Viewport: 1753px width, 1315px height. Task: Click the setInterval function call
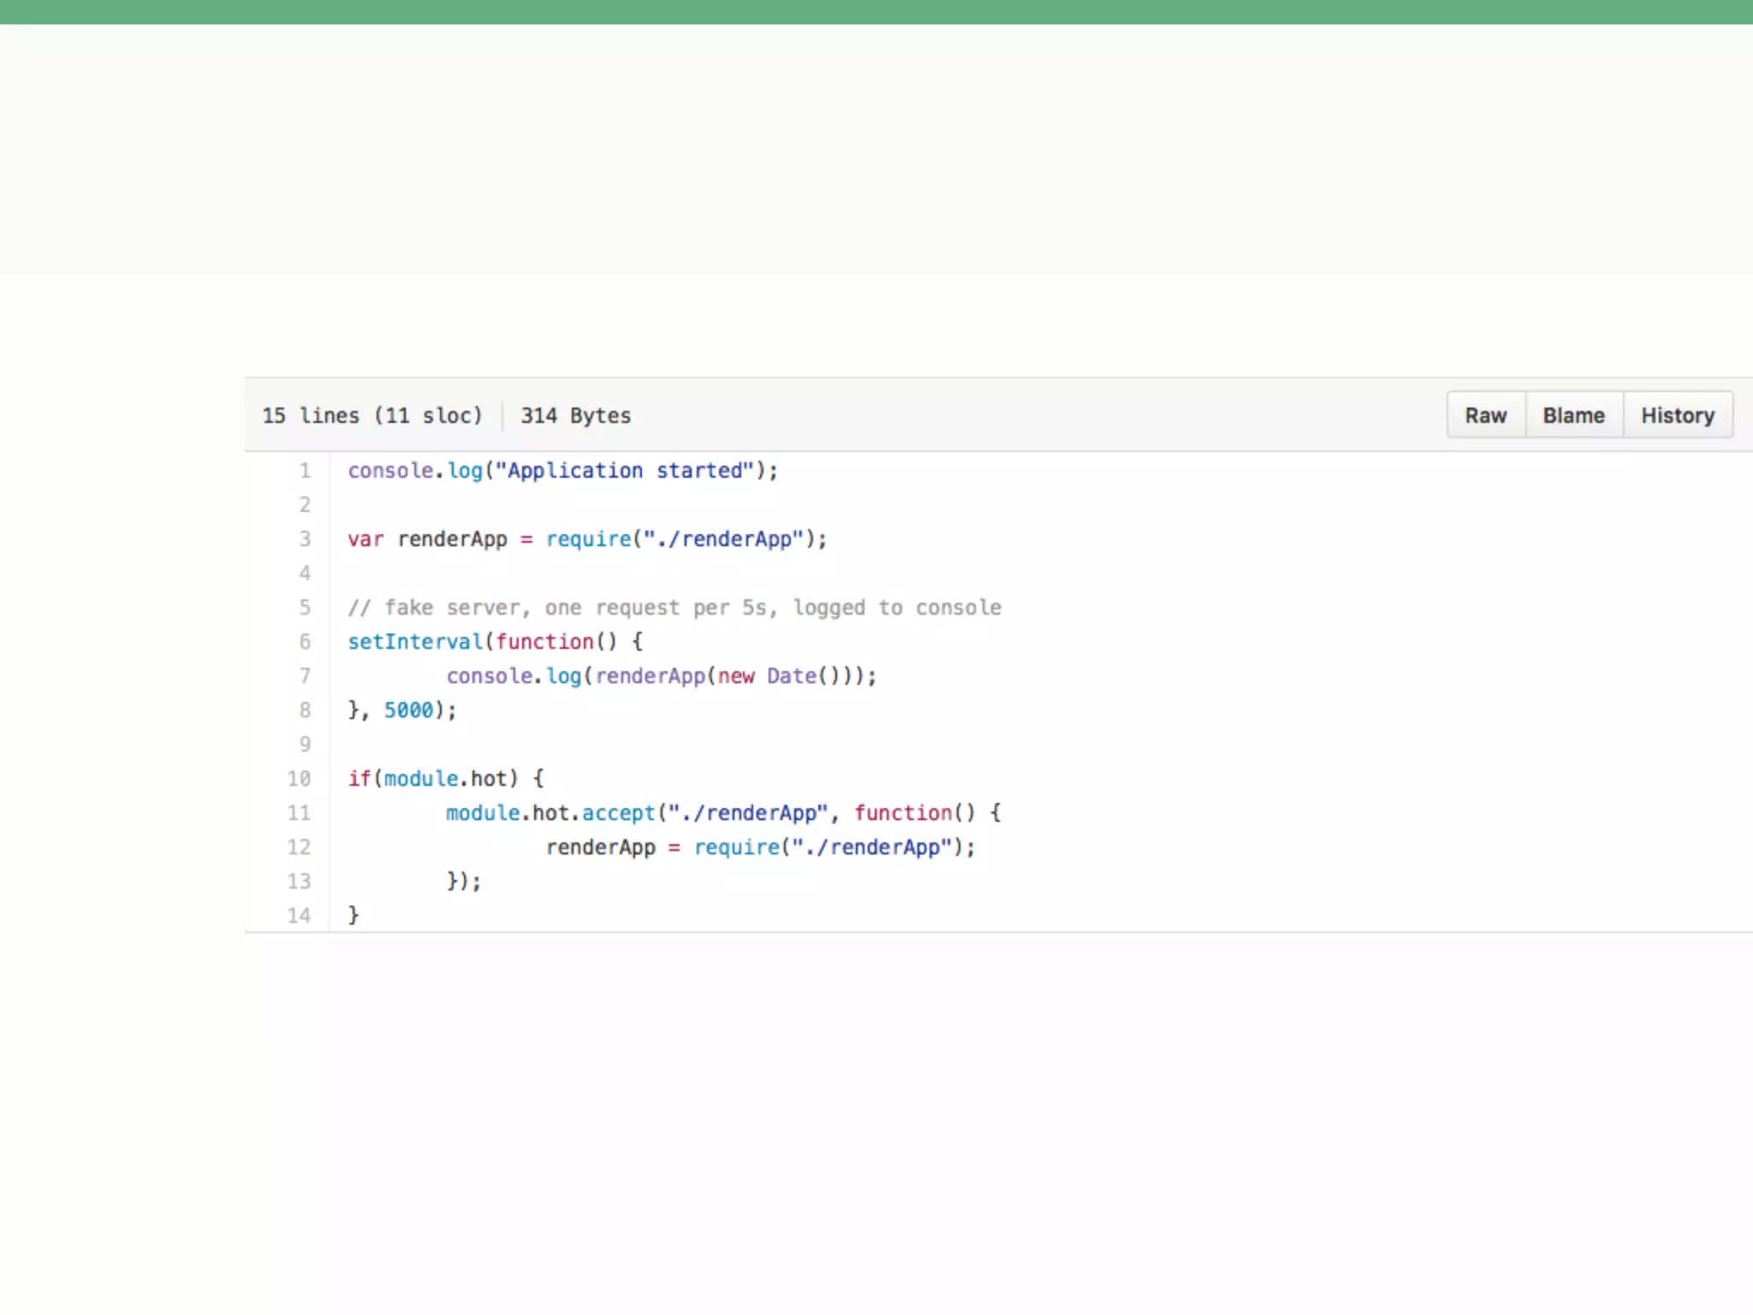415,642
